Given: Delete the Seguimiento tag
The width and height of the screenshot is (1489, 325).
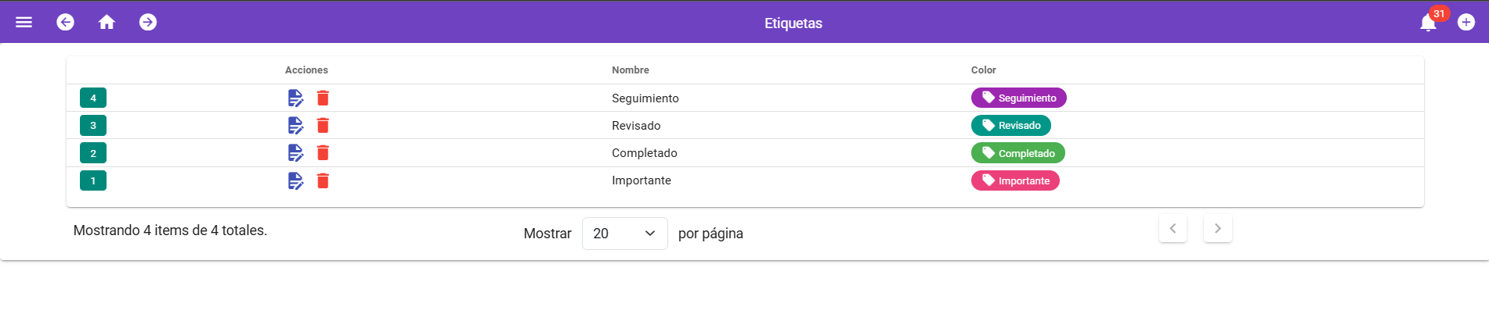Looking at the screenshot, I should [323, 98].
